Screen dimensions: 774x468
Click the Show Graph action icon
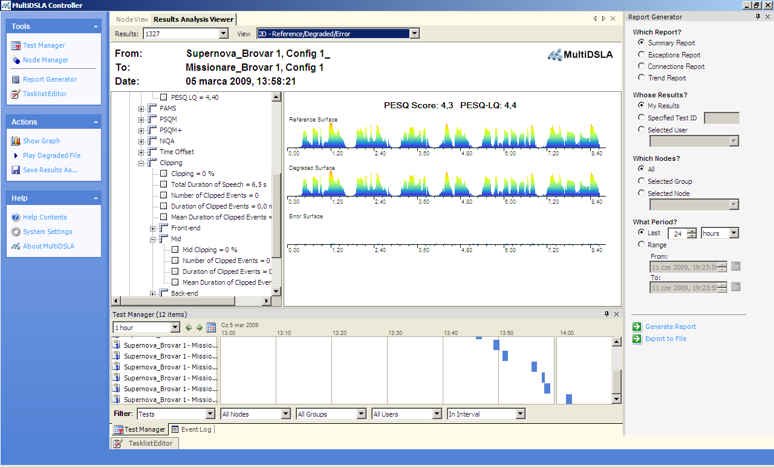pos(16,141)
